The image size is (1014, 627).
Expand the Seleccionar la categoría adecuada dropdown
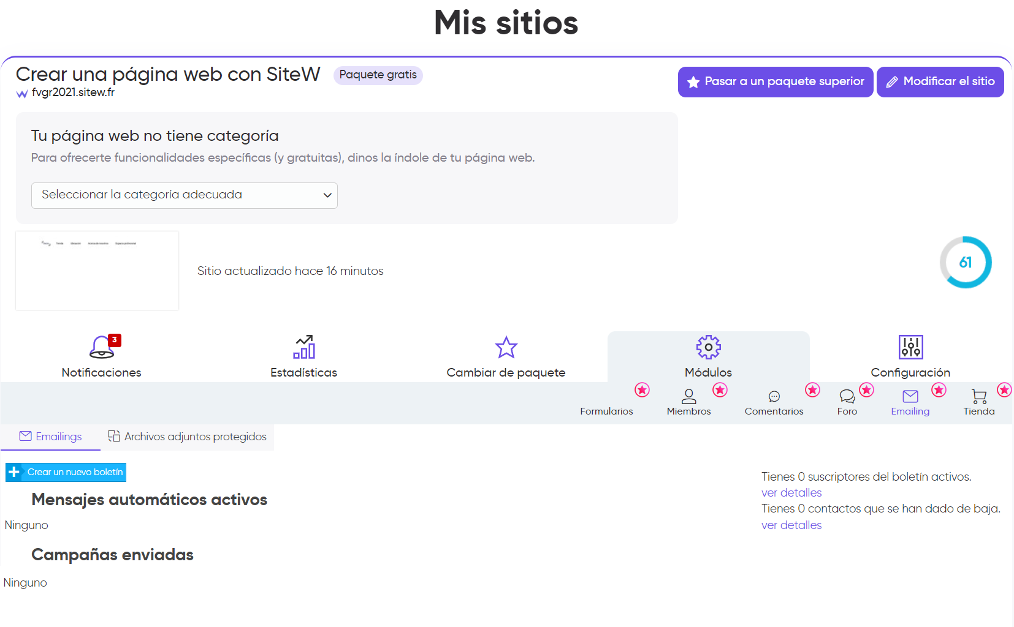pos(185,195)
